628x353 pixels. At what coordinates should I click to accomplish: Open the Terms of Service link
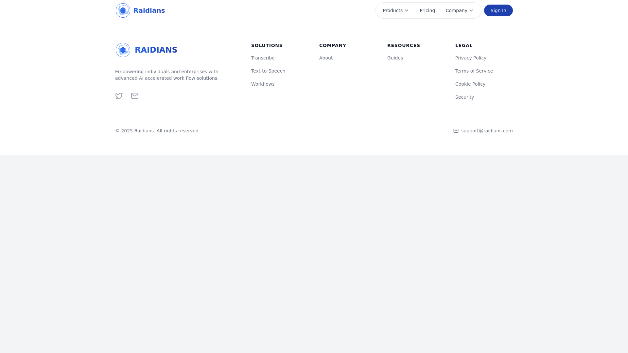(x=474, y=71)
